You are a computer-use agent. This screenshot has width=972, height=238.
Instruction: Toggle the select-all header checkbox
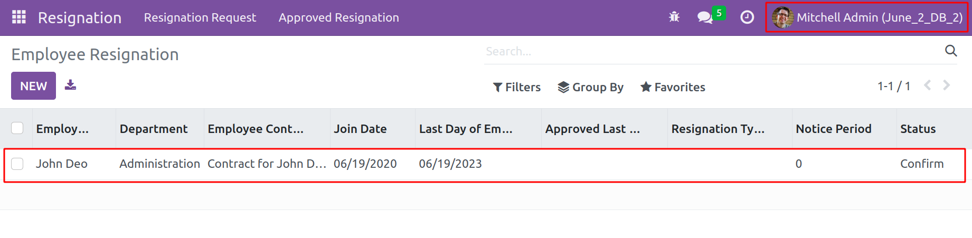(x=17, y=128)
